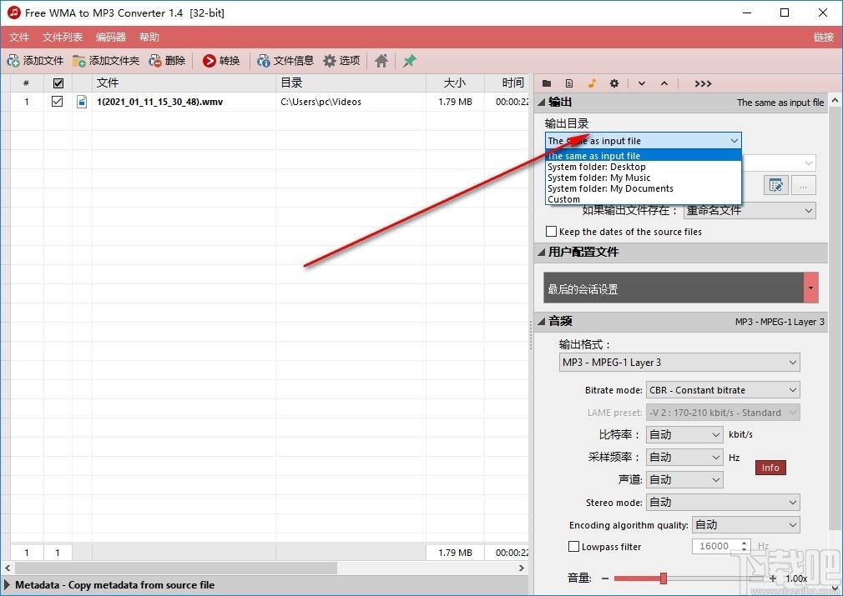This screenshot has height=596, width=843.
Task: Enable the Lowpass filter checkbox
Action: [x=573, y=547]
